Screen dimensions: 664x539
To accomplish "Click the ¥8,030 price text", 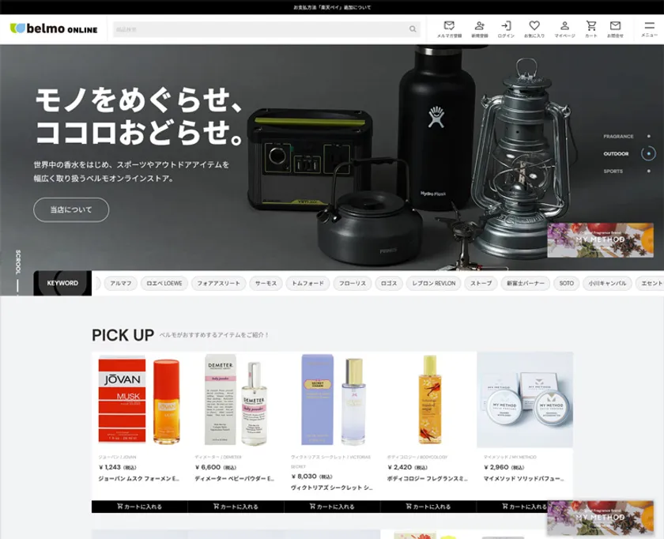I will tap(312, 477).
